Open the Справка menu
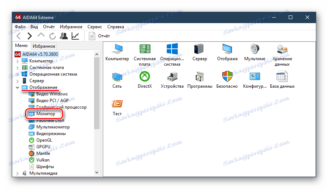Screen dimensions: 328x189 pos(116,27)
